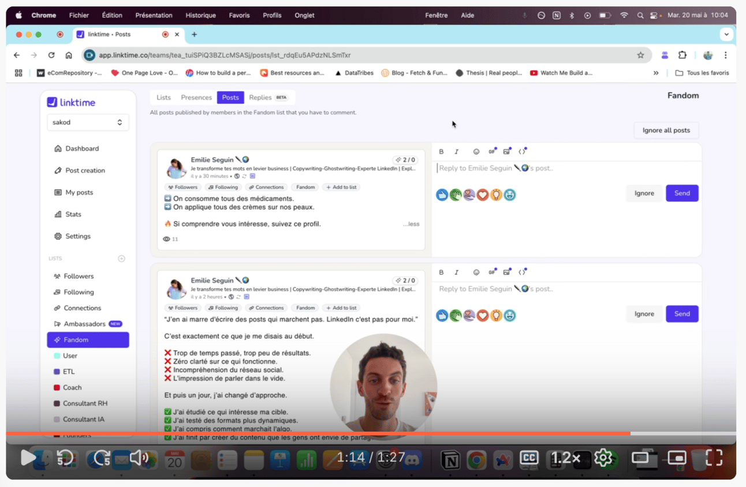React with thumbs-up Like on second post
746x487 pixels.
[x=442, y=315]
